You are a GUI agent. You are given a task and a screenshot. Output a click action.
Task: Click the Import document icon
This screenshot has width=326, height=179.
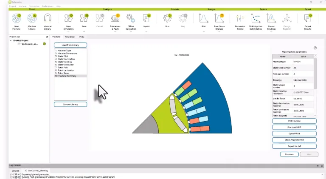[x=146, y=18]
